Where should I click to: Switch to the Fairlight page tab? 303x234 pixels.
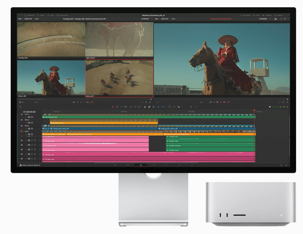[x=179, y=165]
